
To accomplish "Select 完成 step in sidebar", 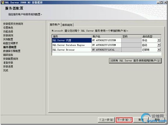I will pyautogui.click(x=5, y=70).
